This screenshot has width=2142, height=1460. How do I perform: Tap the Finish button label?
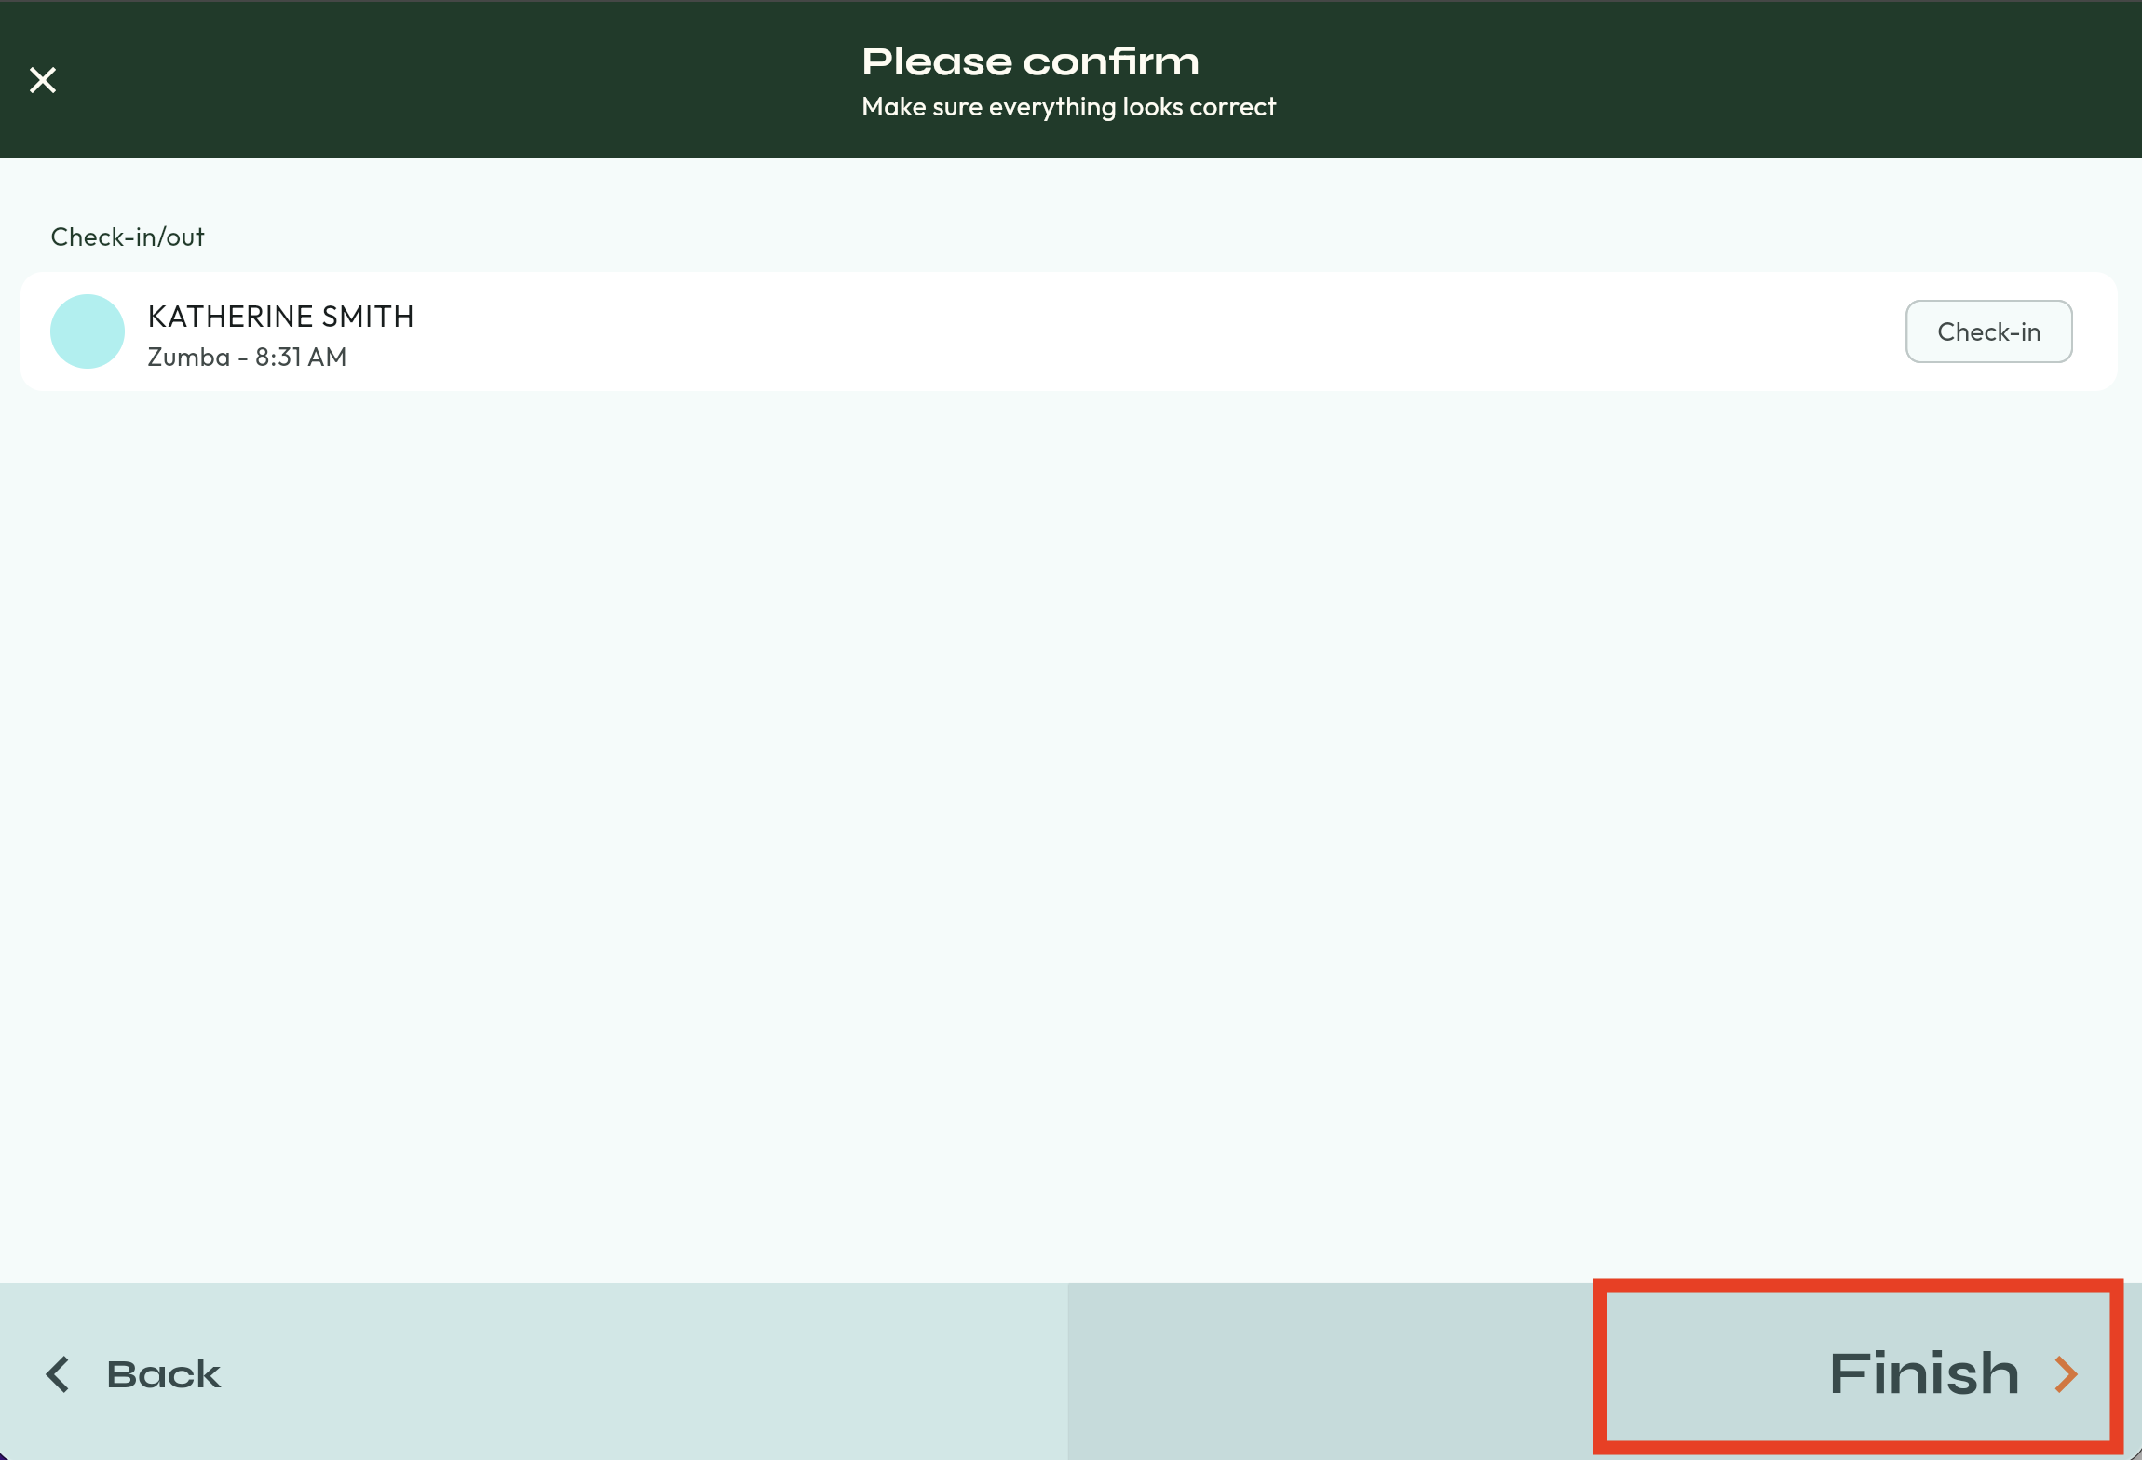pyautogui.click(x=1923, y=1374)
